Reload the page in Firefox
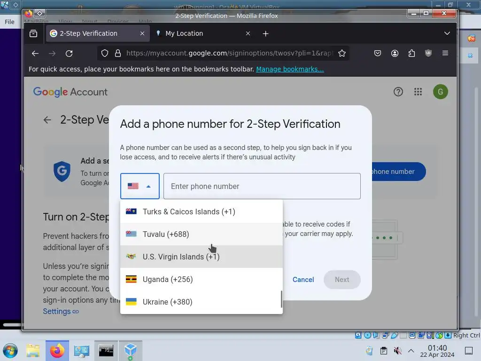 click(69, 54)
